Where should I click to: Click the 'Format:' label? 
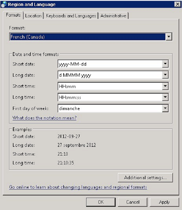point(17,28)
